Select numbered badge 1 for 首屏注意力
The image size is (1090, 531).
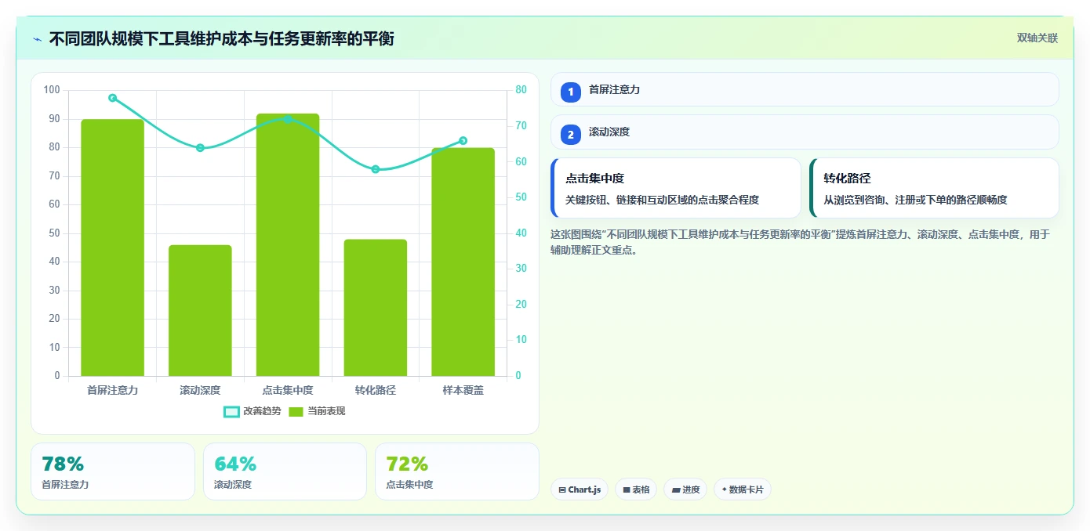tap(571, 92)
